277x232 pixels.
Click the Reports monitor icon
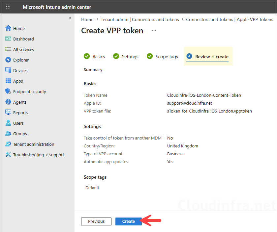(x=8, y=112)
